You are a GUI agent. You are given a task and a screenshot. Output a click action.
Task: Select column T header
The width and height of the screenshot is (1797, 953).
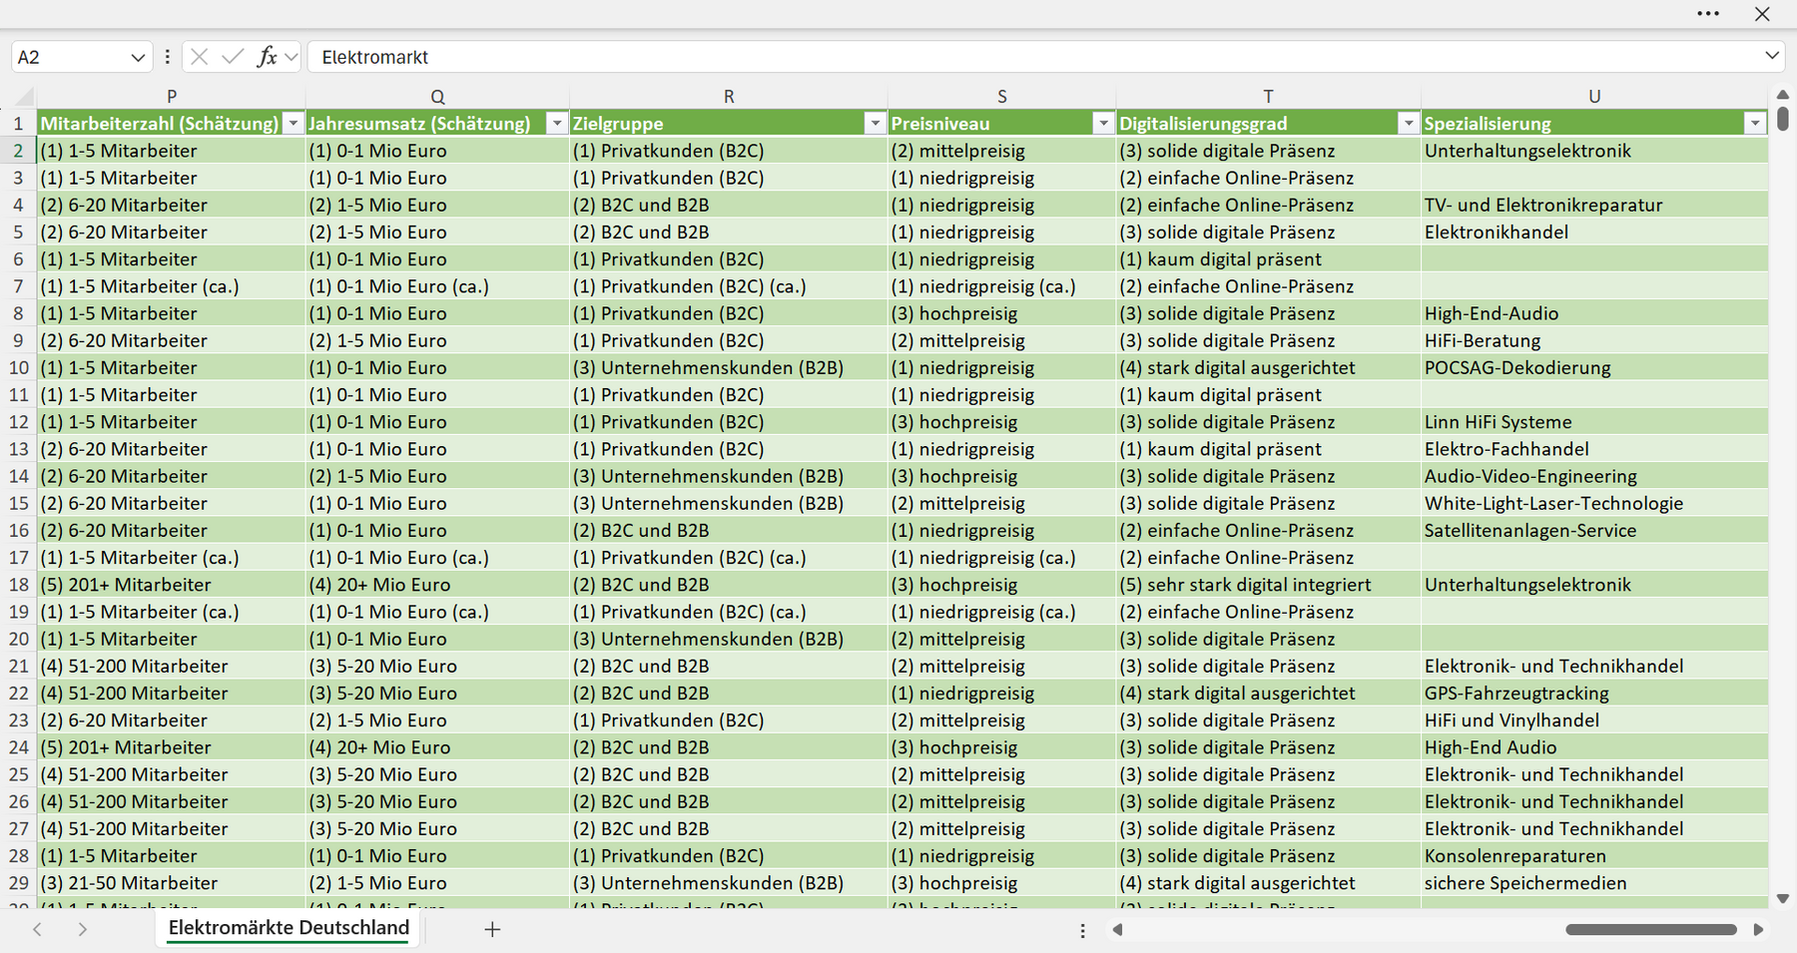click(1268, 96)
